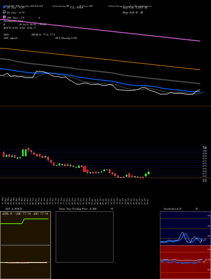Click the large red candlestick mid-chart

click(84, 169)
